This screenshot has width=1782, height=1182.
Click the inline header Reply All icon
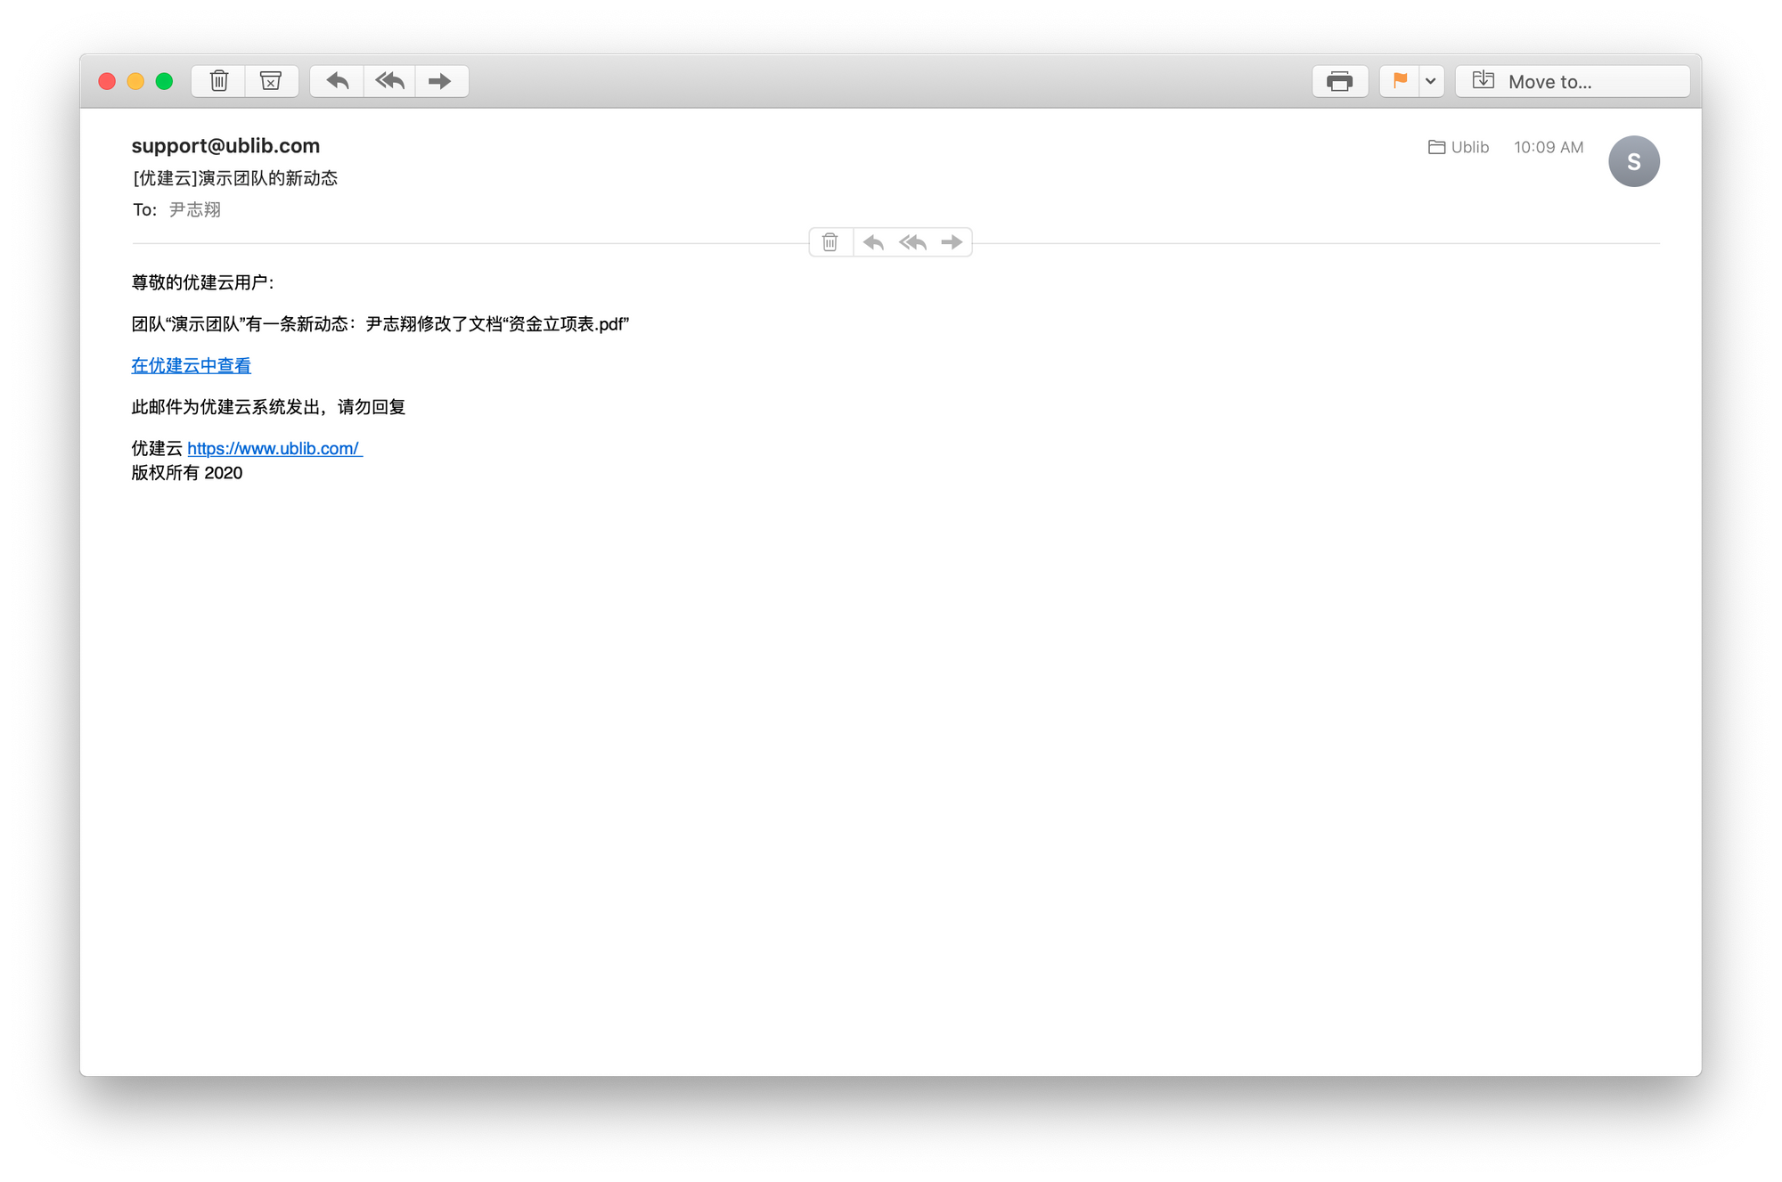pyautogui.click(x=912, y=242)
